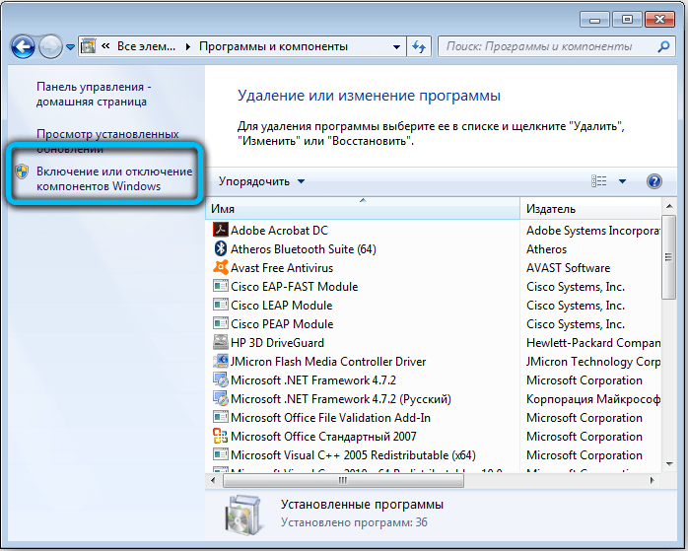Select Atheros Bluetooth Suite (64) text

[304, 248]
